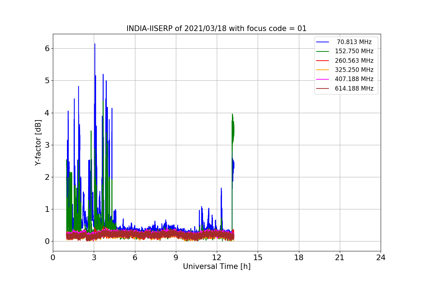Screen dimensions: 423x282
Task: Select the 152.750 MHz legend label
Action: 354,51
